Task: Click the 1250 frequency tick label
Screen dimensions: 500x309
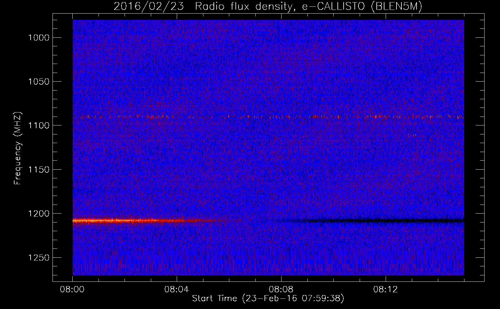Action: pyautogui.click(x=39, y=258)
